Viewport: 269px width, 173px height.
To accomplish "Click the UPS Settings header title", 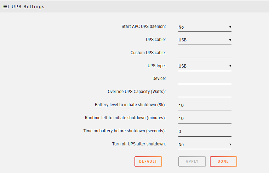I will [x=28, y=6].
